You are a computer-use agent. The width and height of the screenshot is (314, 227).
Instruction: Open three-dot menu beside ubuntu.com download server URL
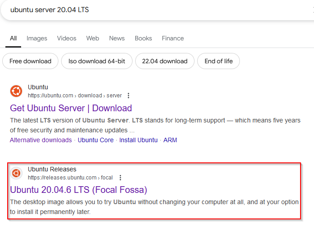(x=128, y=96)
